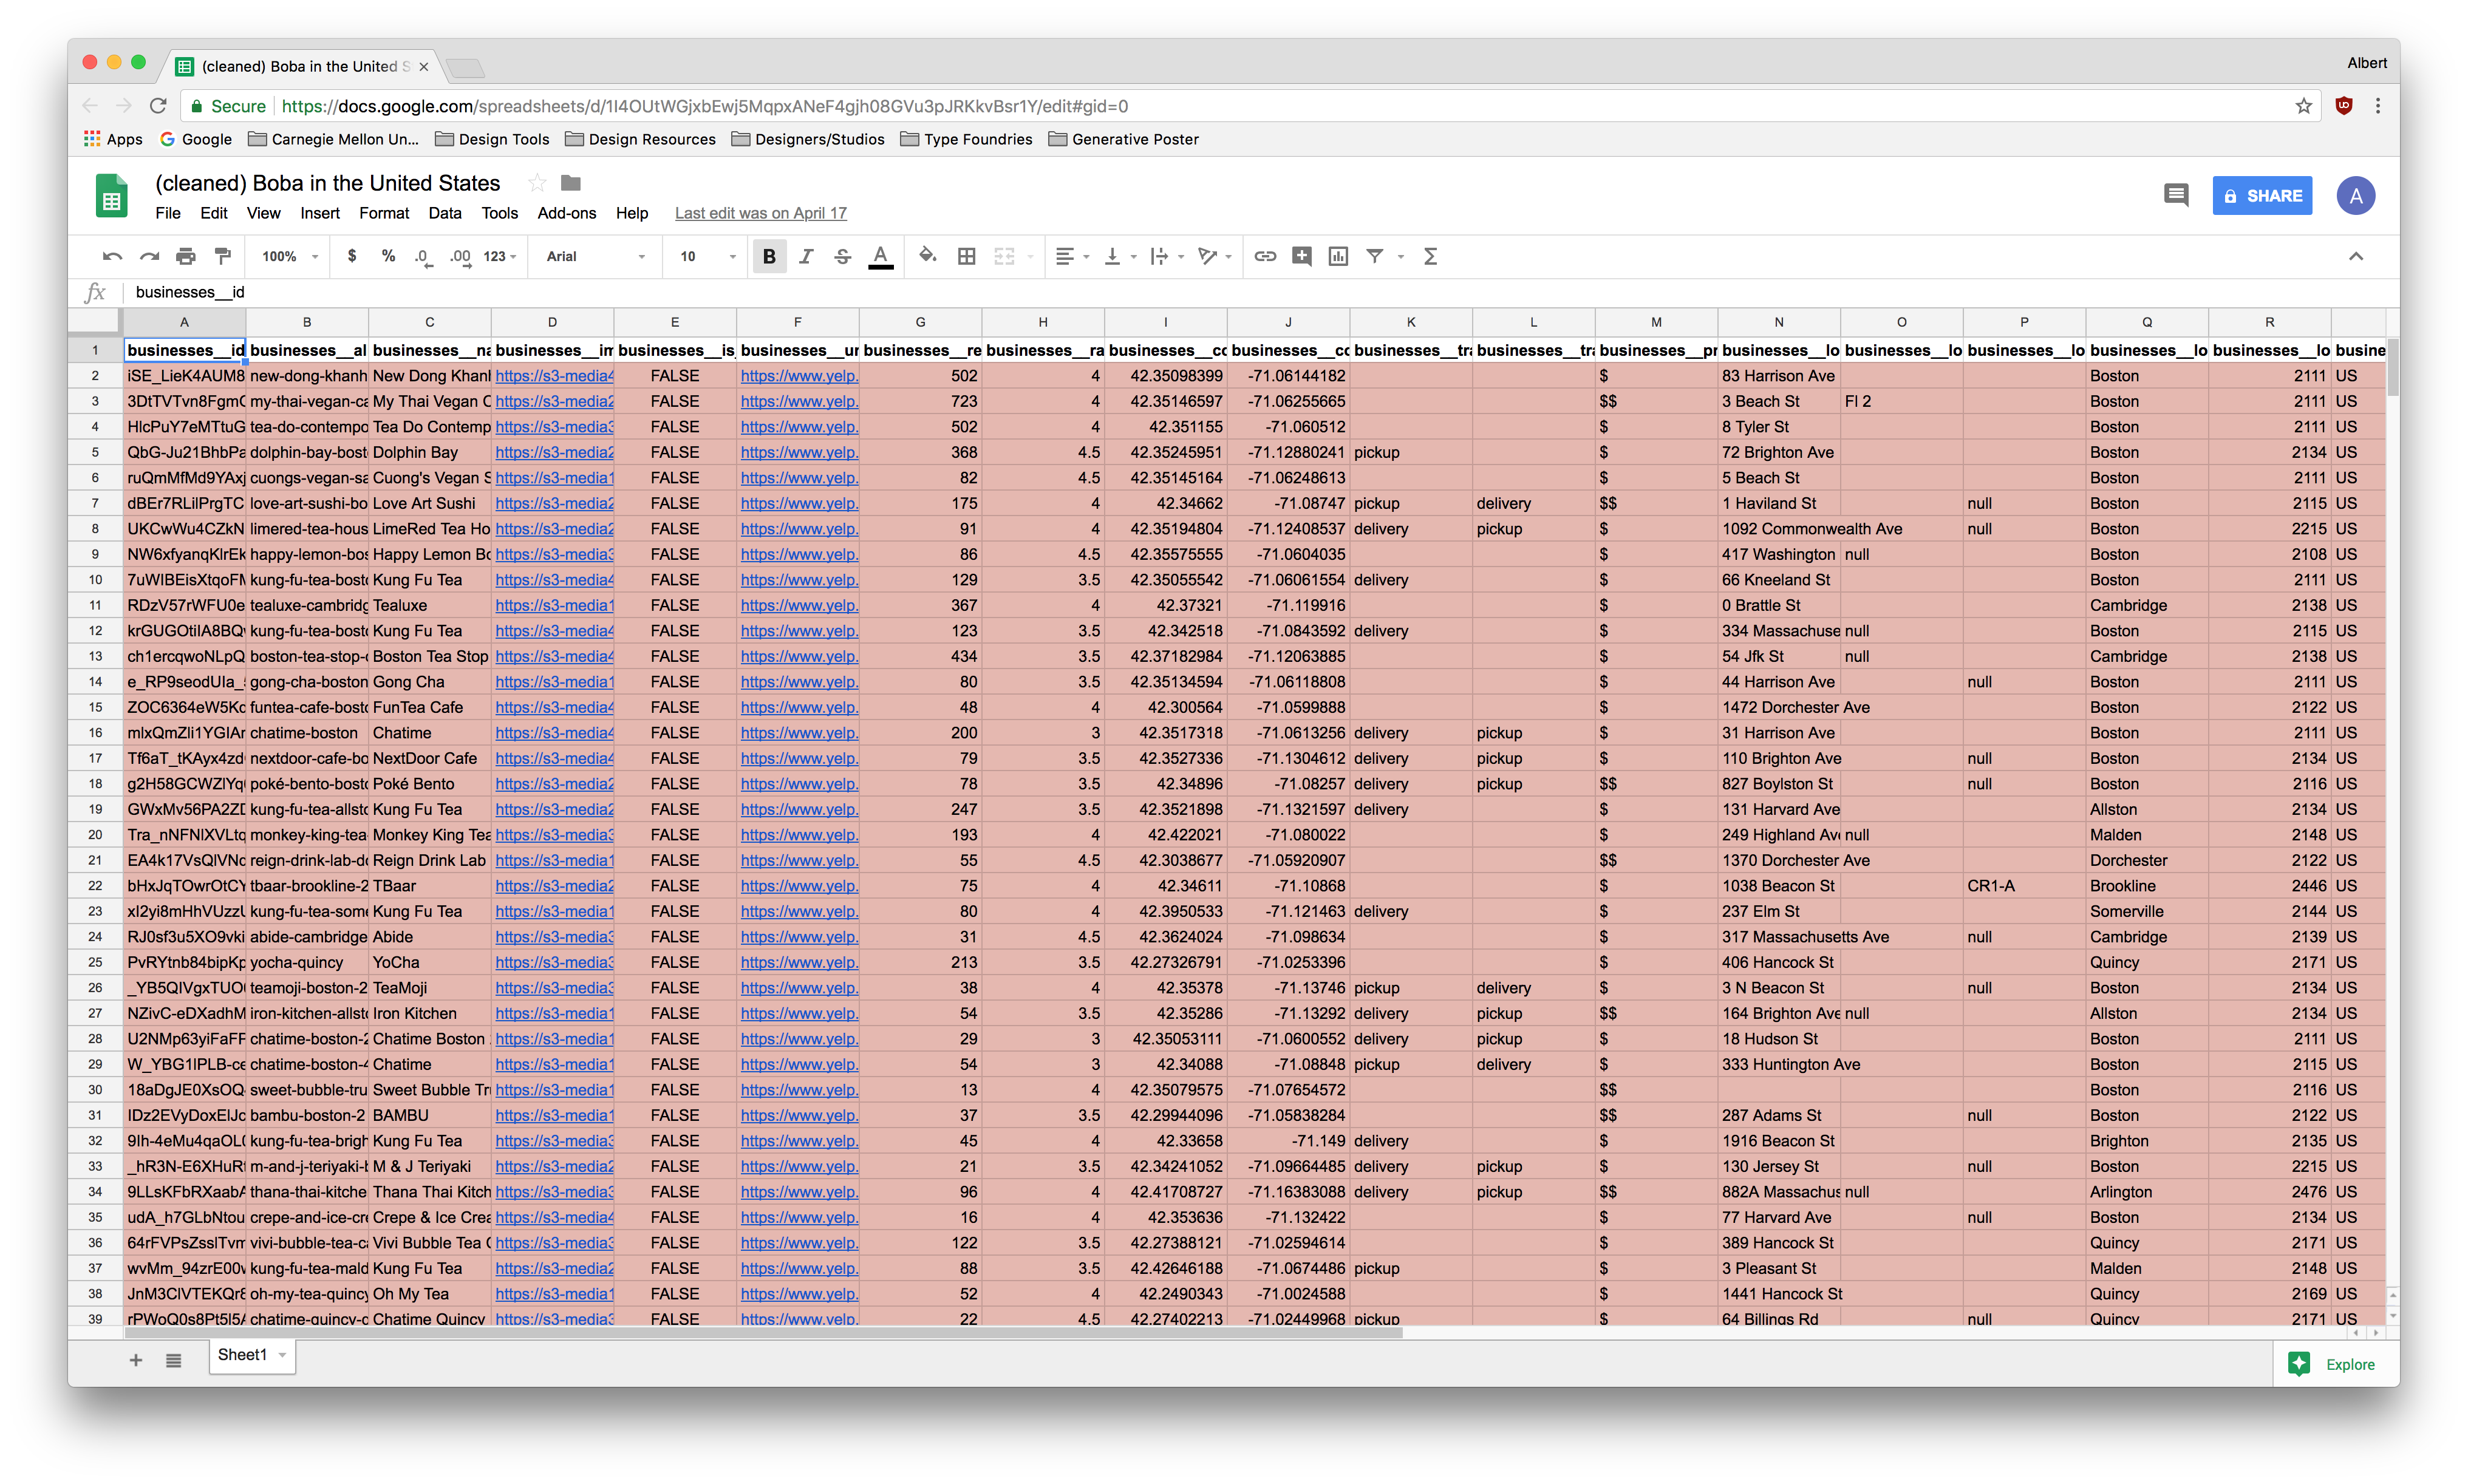Open horizontal align dropdown
The image size is (2468, 1484).
click(1072, 257)
